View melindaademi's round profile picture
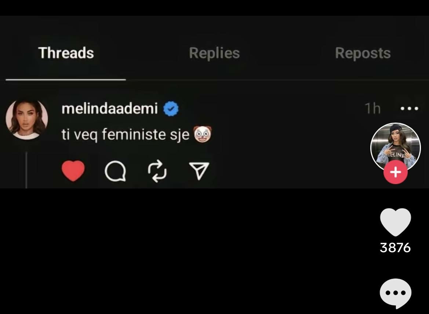The image size is (429, 314). 27,120
